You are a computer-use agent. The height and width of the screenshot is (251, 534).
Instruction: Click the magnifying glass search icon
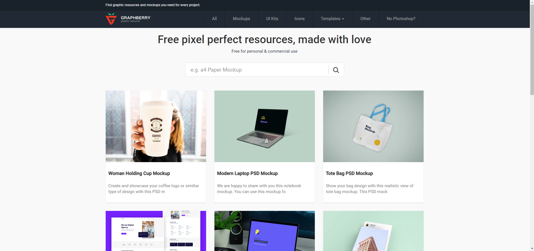click(336, 70)
